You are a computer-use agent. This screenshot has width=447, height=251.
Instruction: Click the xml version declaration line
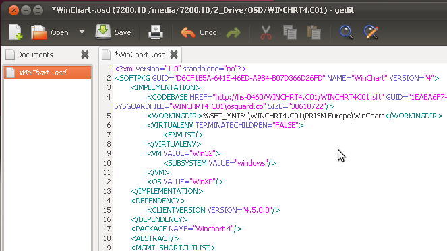tap(181, 69)
